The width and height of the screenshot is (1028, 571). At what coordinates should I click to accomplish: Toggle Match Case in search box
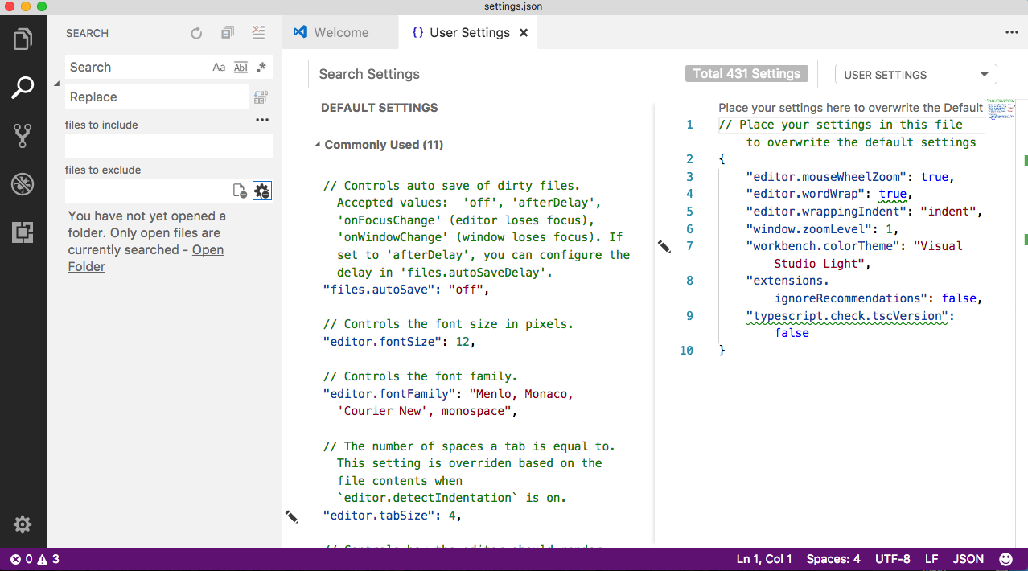219,68
